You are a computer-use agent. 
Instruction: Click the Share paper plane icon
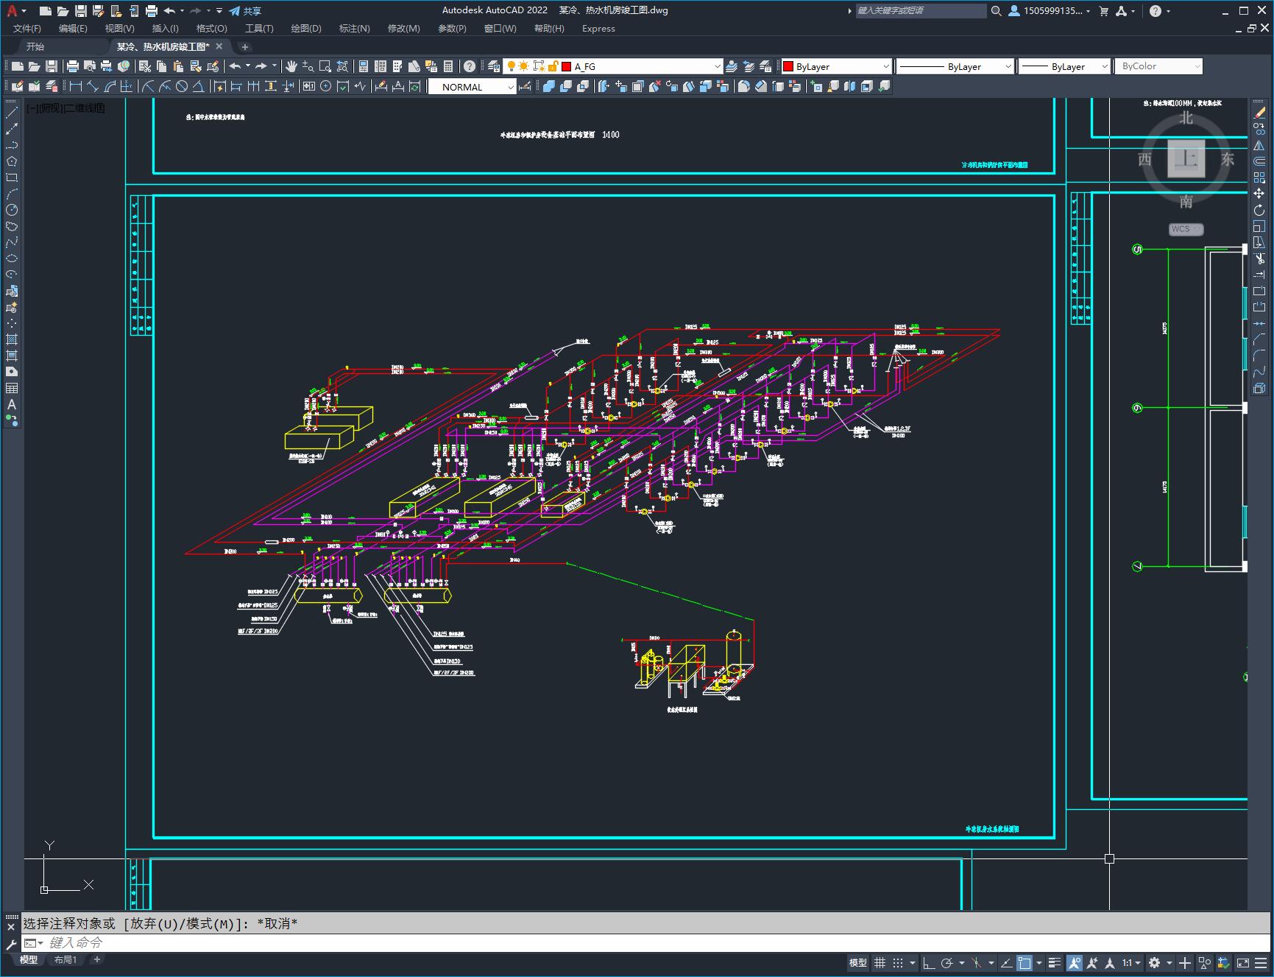pos(235,11)
